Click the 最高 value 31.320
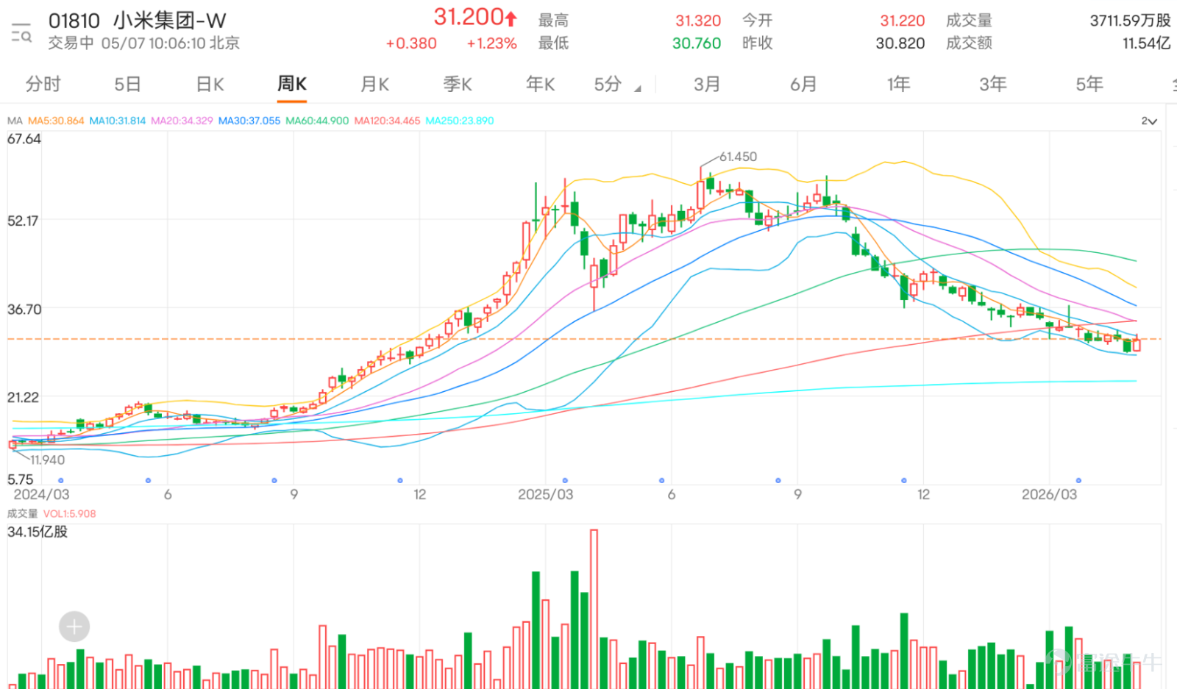This screenshot has width=1177, height=689. pyautogui.click(x=698, y=21)
